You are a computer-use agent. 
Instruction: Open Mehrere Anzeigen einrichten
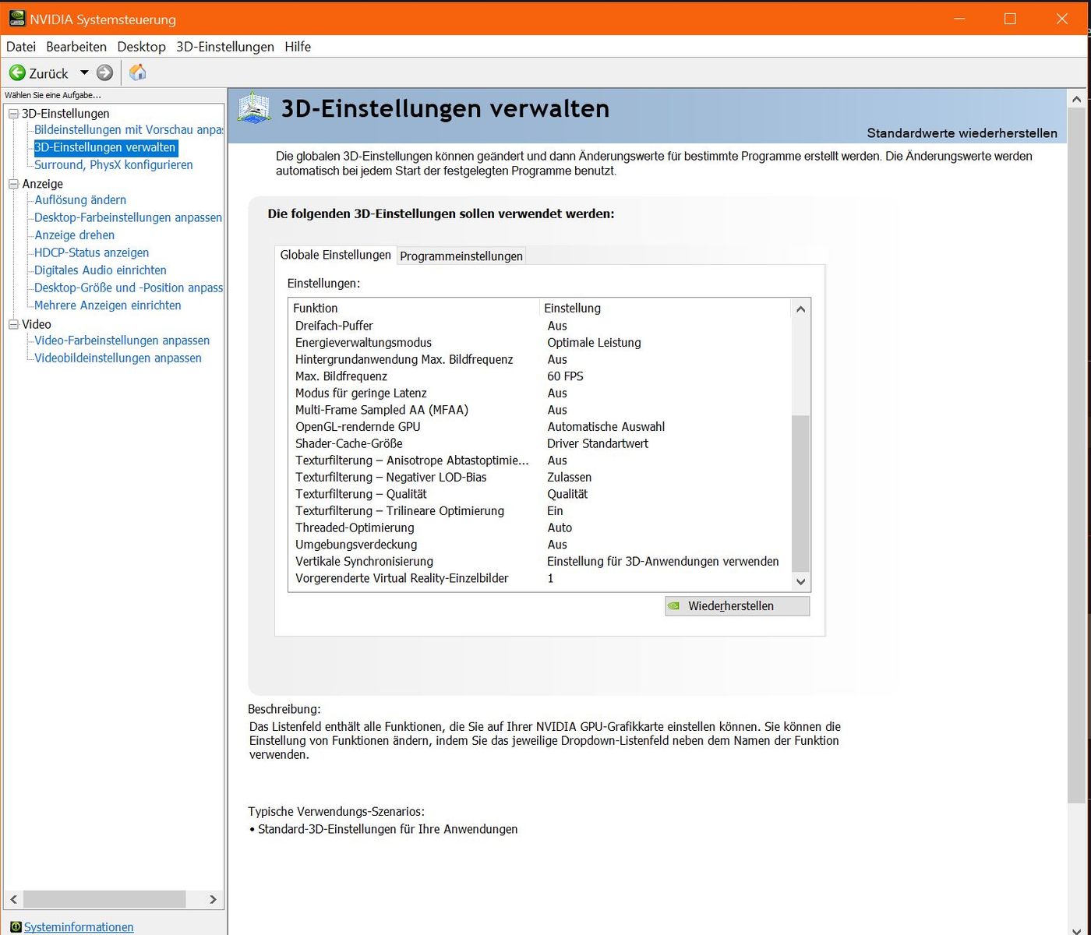pyautogui.click(x=108, y=305)
